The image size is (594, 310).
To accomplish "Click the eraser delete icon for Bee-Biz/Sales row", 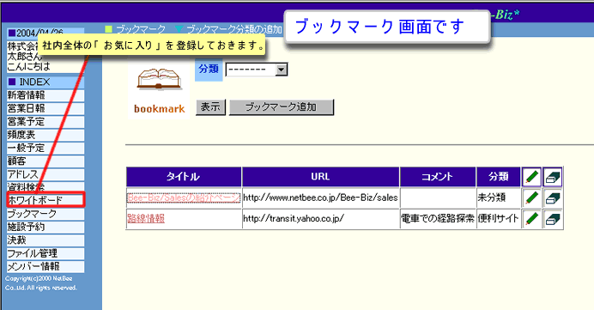I will (x=553, y=198).
